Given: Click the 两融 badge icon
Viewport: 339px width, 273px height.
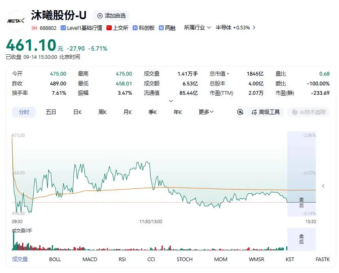Looking at the screenshot, I should [x=161, y=28].
